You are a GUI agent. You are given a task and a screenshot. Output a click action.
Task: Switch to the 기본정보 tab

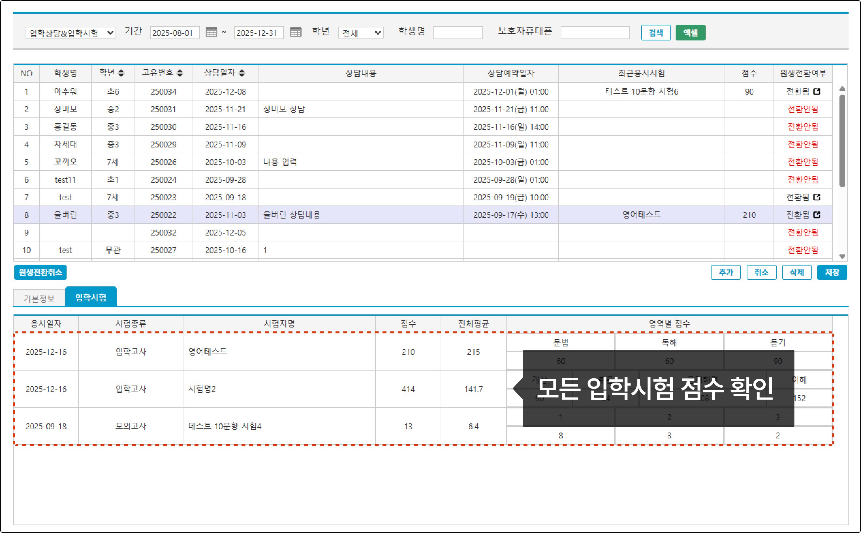click(39, 298)
